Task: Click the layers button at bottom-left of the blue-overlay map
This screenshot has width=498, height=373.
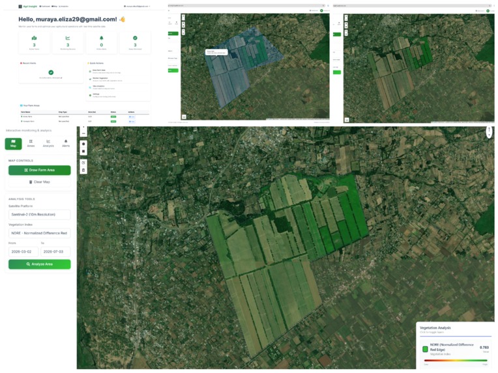Action: pyautogui.click(x=184, y=117)
